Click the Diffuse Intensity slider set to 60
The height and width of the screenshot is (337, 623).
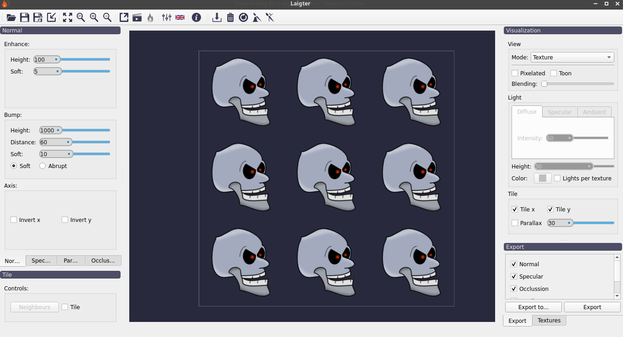577,138
